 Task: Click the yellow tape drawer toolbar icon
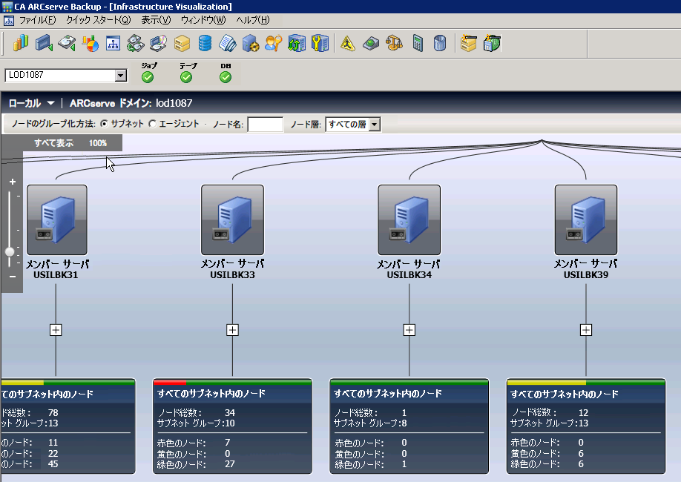click(182, 43)
